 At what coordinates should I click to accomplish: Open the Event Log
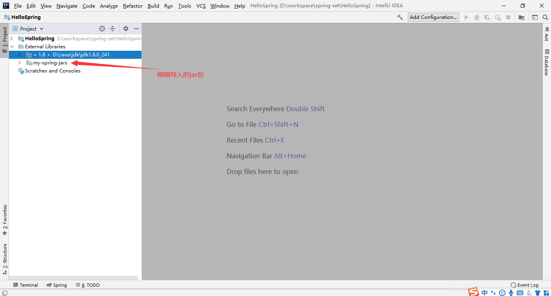click(524, 285)
